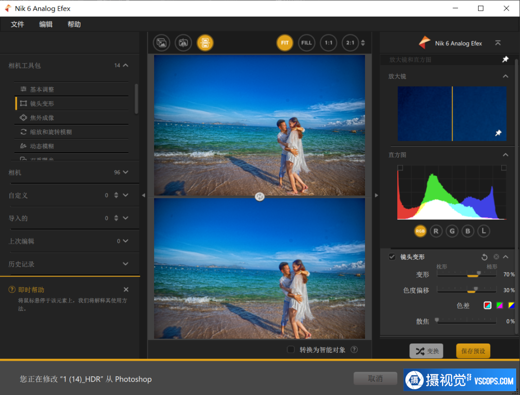This screenshot has width=520, height=395.
Task: Set zoom to FIT
Action: click(285, 43)
